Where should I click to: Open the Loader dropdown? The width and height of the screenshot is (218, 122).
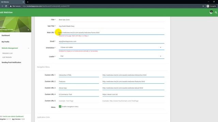(111, 56)
